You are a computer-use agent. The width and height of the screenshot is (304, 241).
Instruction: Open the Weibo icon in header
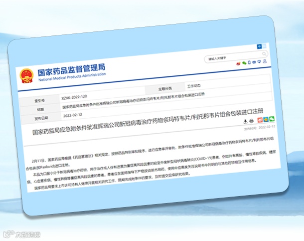[x=238, y=63]
